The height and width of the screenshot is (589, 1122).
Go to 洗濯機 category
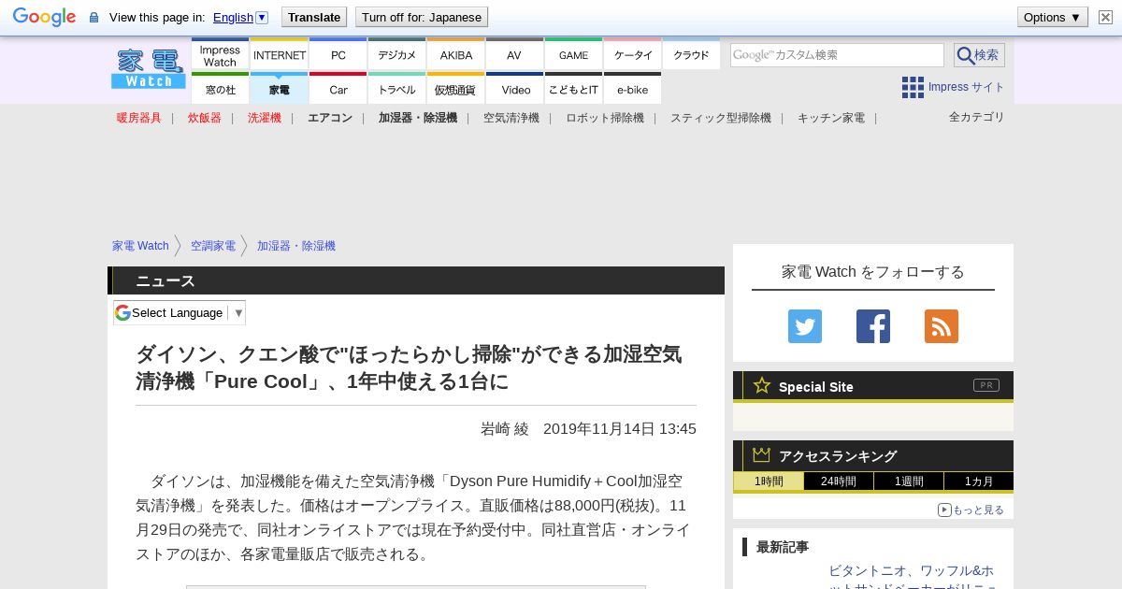[x=265, y=118]
